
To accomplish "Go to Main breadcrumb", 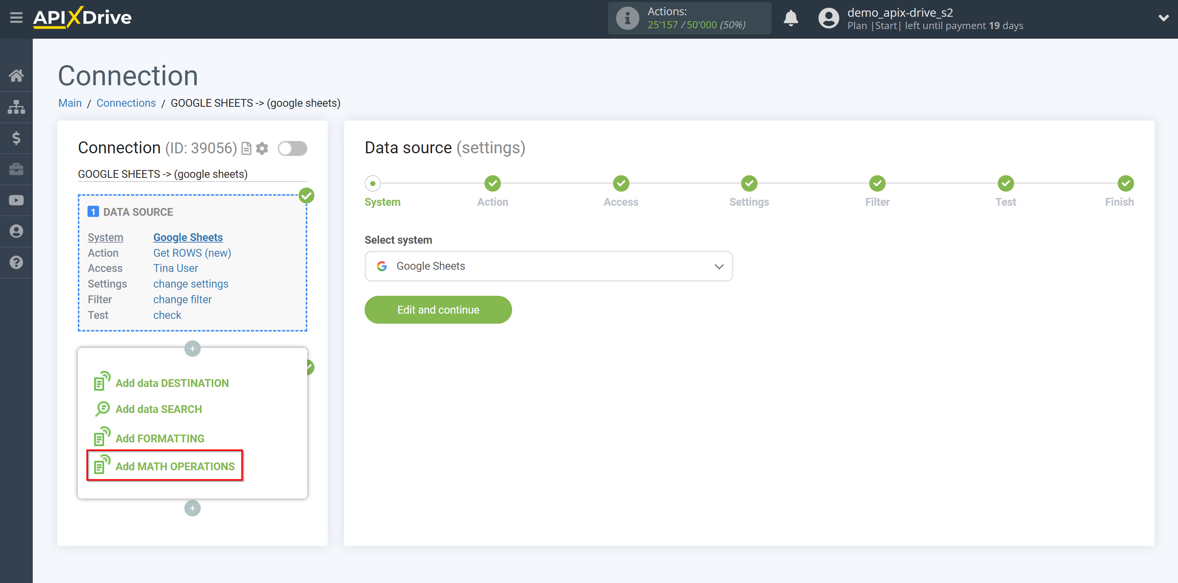I will (x=70, y=103).
